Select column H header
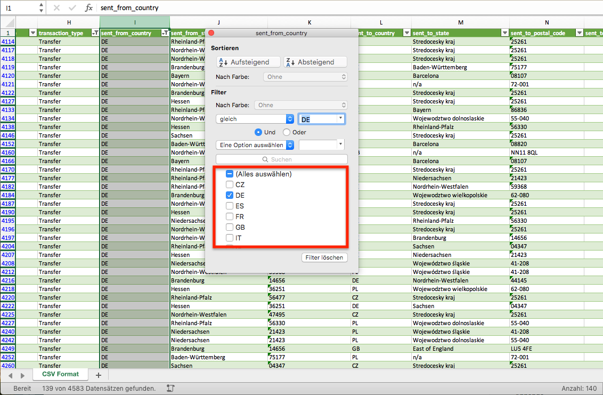The width and height of the screenshot is (603, 395). (x=69, y=22)
